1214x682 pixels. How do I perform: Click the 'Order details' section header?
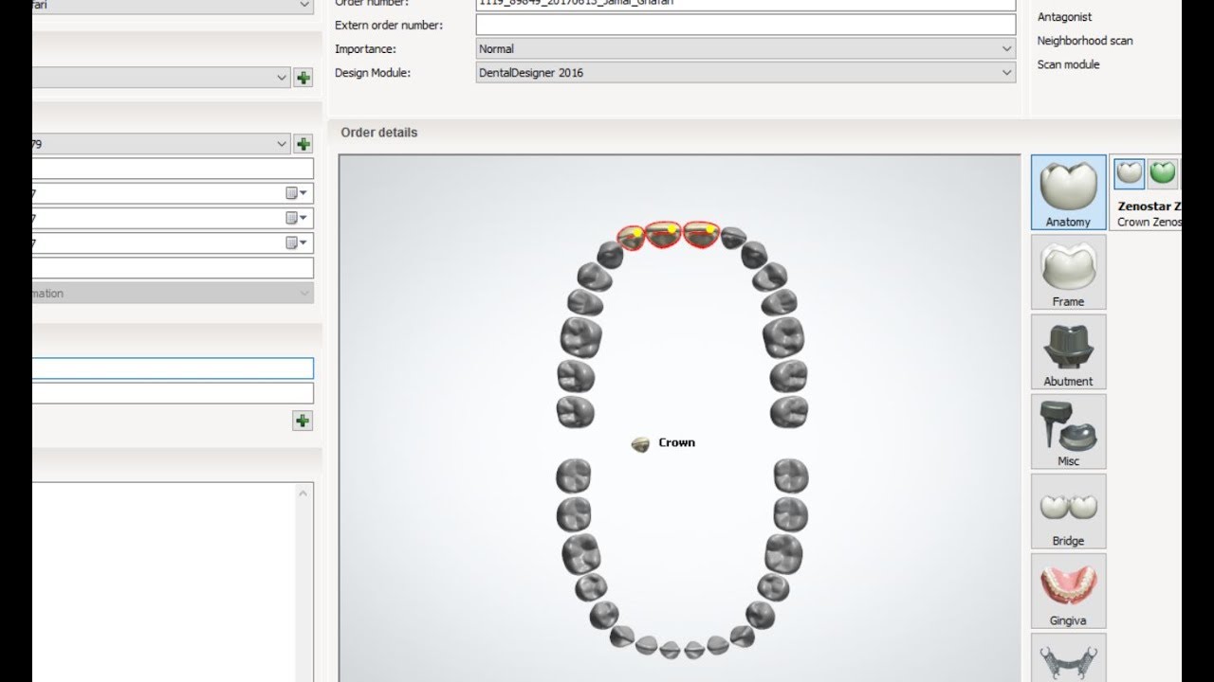(x=379, y=133)
